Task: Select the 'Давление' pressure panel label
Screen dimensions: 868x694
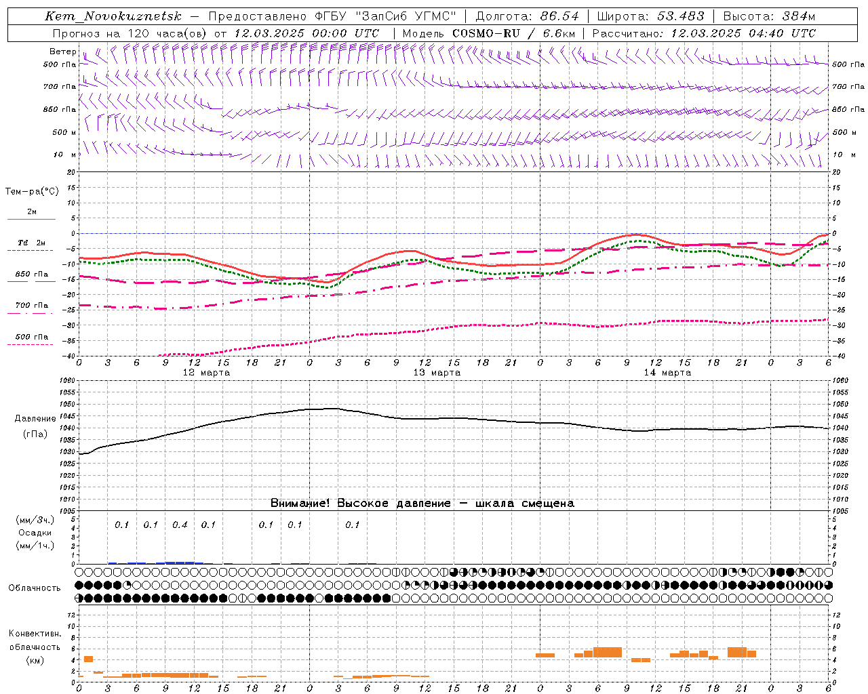Action: [35, 419]
